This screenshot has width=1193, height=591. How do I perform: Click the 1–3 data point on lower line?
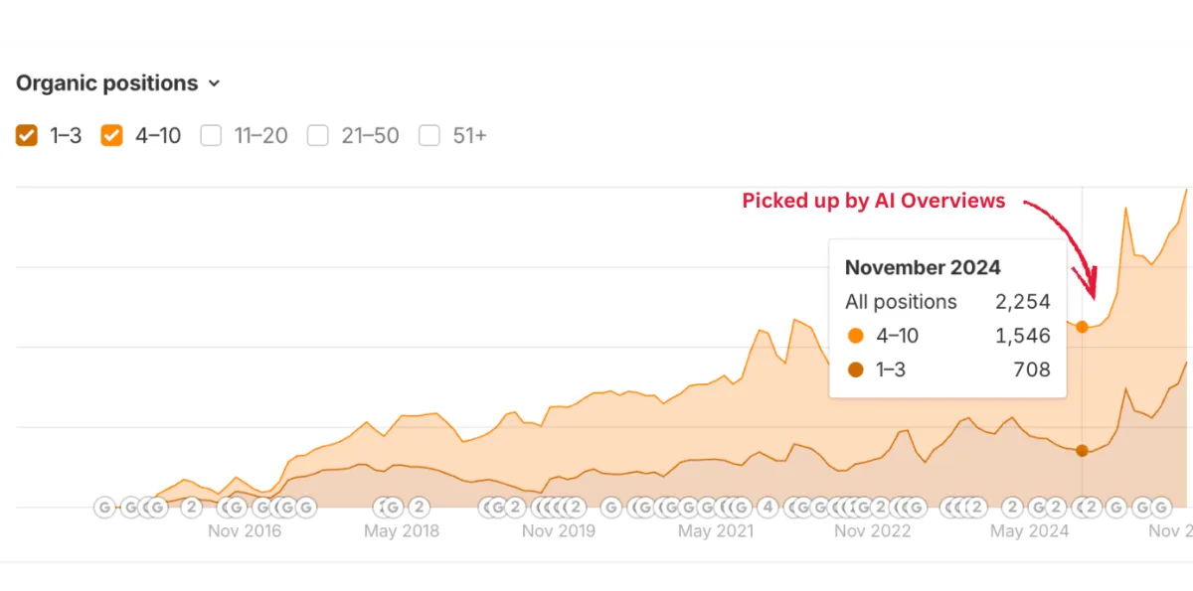[x=1083, y=451]
